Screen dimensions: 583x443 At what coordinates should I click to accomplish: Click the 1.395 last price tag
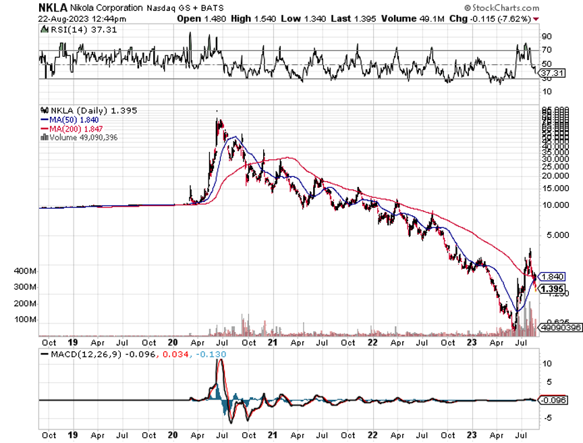tap(552, 288)
